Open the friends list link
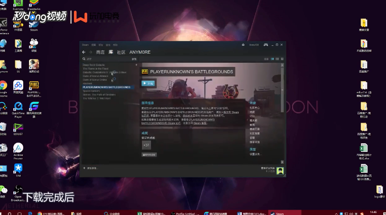The height and width of the screenshot is (215, 386). pos(268,168)
